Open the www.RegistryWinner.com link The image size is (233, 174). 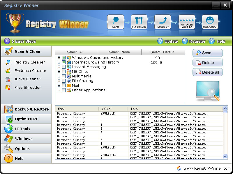207,168
